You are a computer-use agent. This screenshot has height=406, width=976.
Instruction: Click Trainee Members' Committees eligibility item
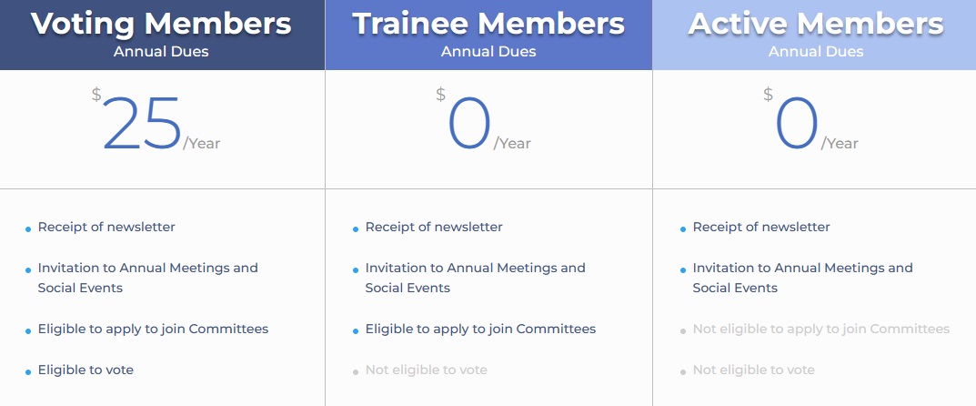pos(480,329)
